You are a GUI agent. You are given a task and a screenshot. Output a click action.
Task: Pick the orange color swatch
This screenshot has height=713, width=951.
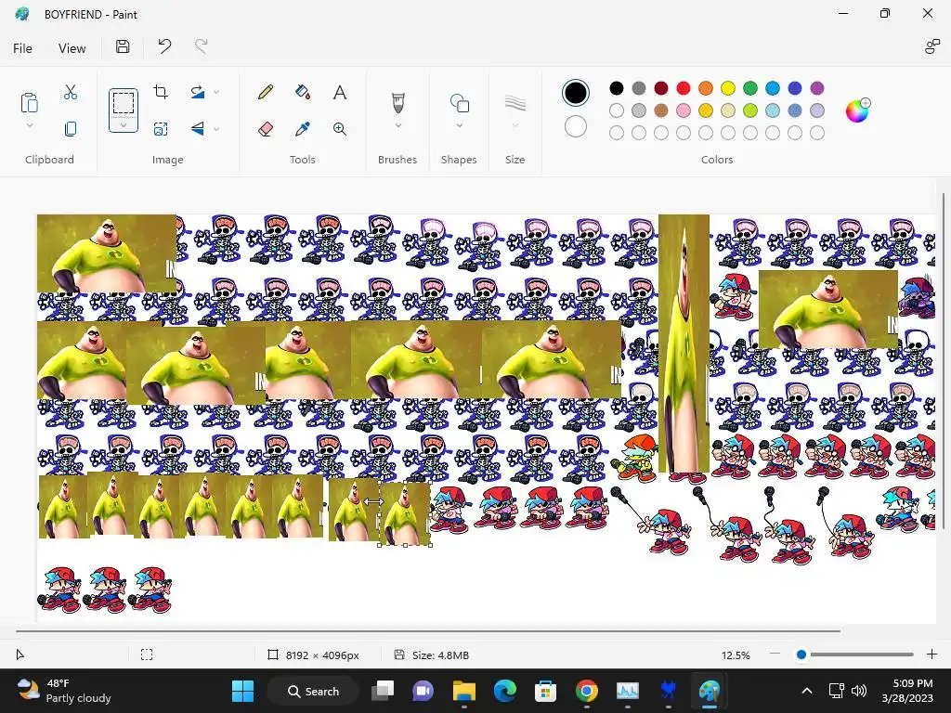point(706,88)
